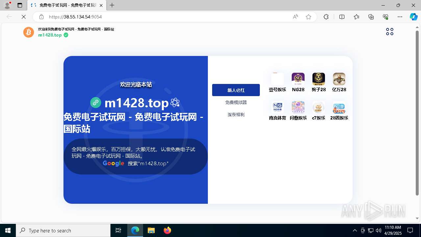Show hidden system tray icons
The height and width of the screenshot is (237, 421).
pos(355,230)
